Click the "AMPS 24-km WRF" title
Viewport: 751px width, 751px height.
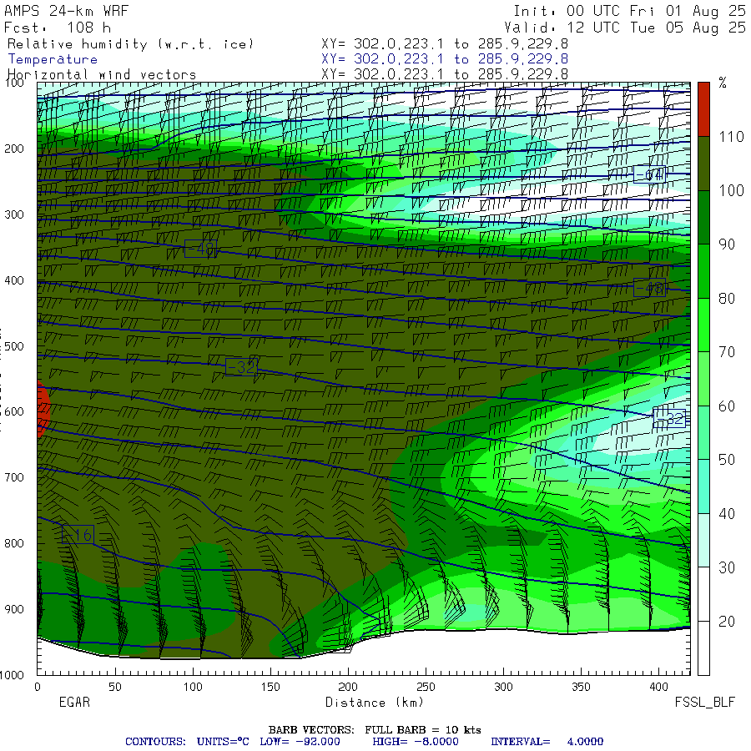point(66,11)
